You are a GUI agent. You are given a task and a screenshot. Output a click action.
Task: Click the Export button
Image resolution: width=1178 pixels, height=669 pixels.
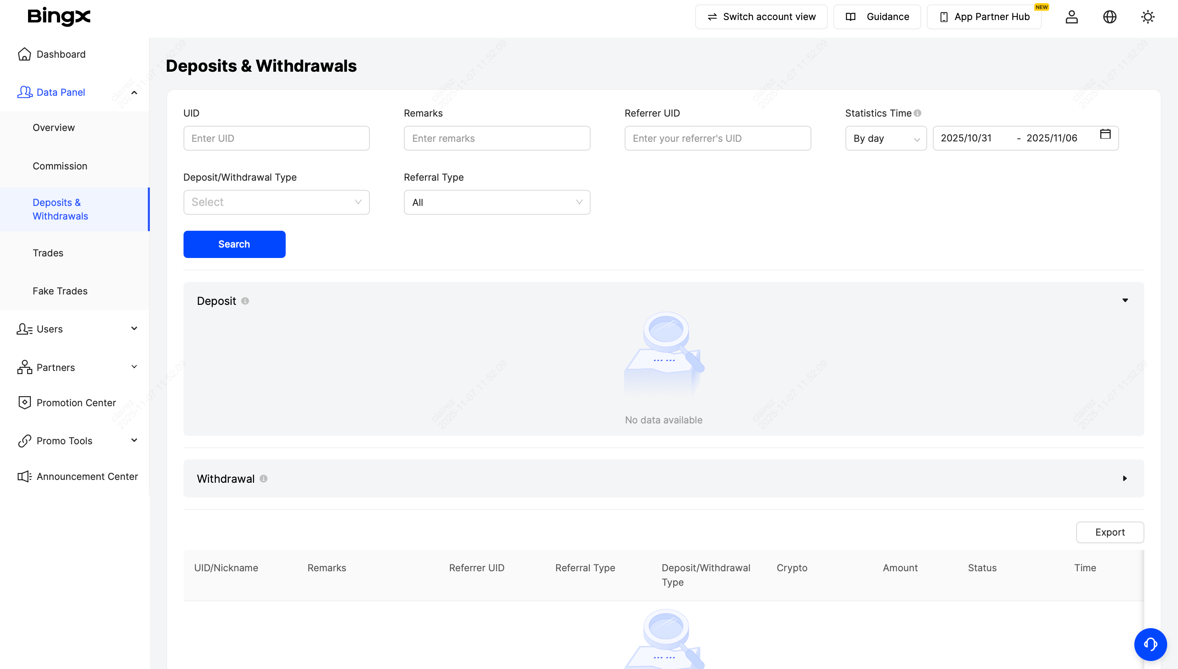(1109, 532)
